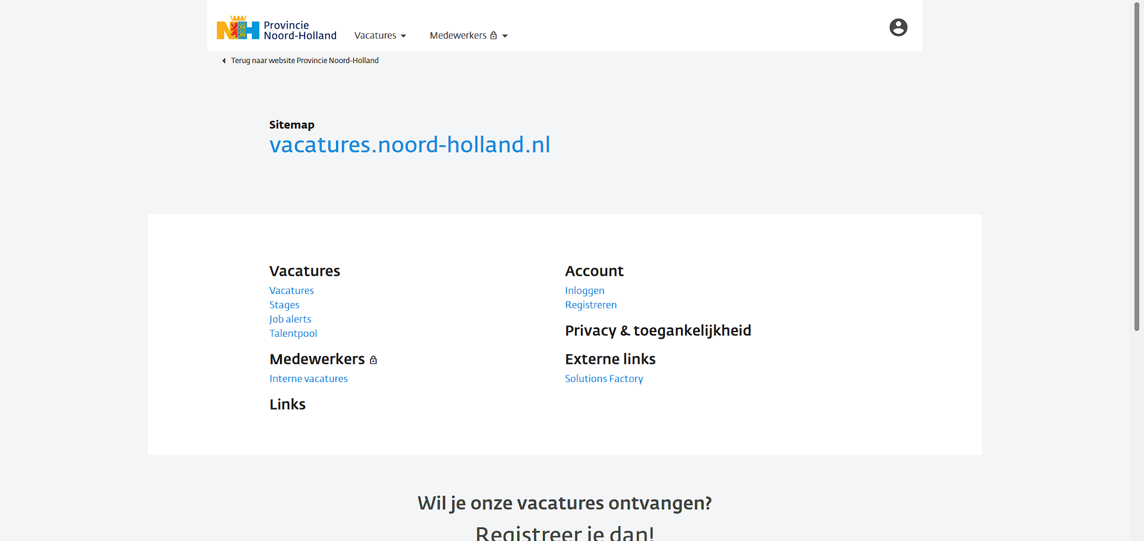Screen dimensions: 1144x541
Task: Click the Inloggen link
Action: tap(585, 290)
